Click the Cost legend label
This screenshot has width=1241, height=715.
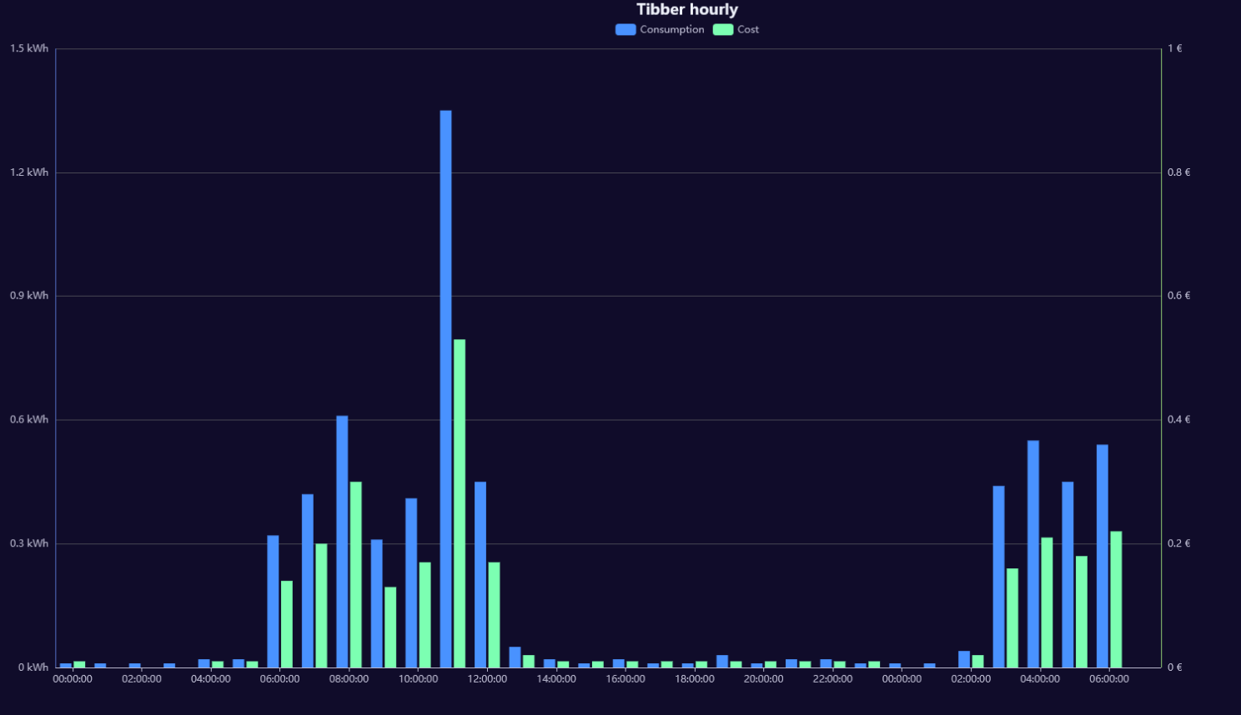click(x=748, y=29)
